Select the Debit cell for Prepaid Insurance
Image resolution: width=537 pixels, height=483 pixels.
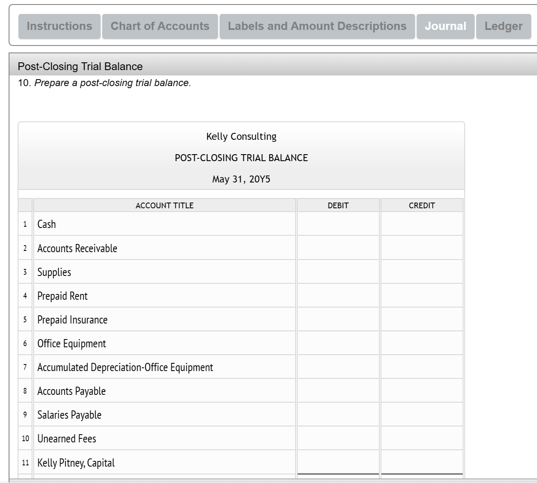(337, 319)
